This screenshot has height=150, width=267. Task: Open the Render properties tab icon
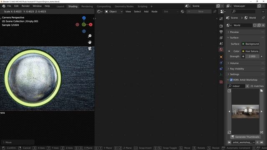tap(221, 26)
